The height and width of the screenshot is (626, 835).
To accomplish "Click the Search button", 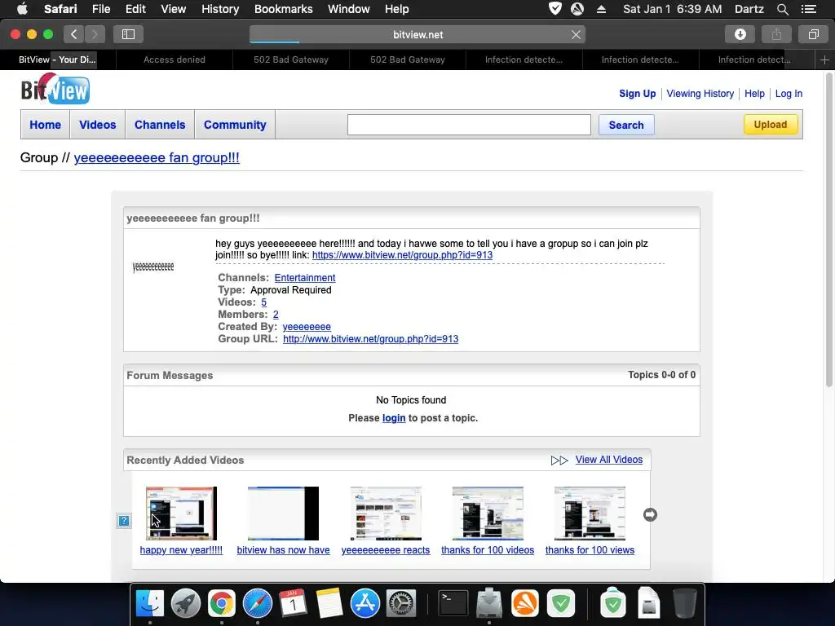I will coord(626,125).
